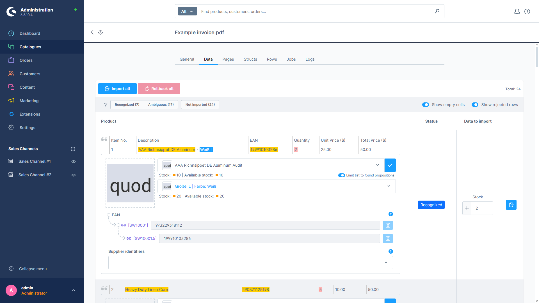
Task: Click the Stock quantity field
Action: pyautogui.click(x=482, y=208)
